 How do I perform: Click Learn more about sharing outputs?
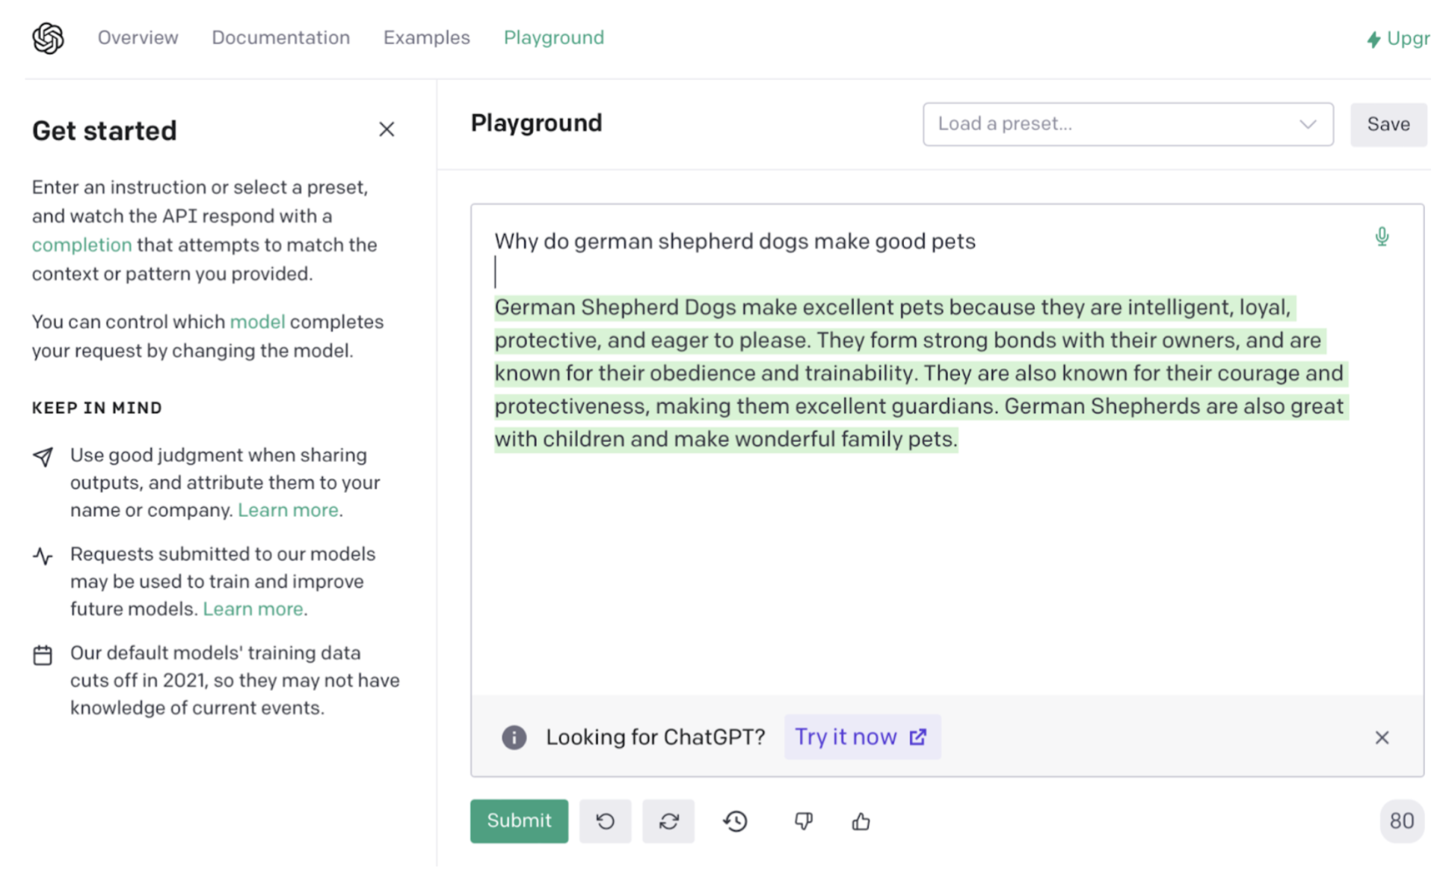[x=288, y=510]
